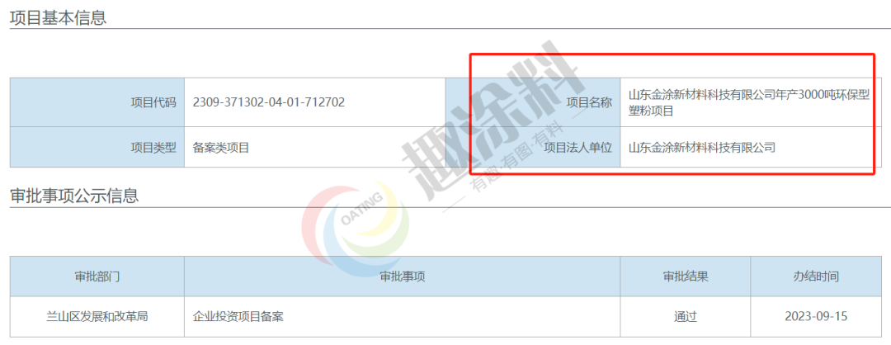Click the 审批部门 column header
Image resolution: width=891 pixels, height=345 pixels.
97,276
